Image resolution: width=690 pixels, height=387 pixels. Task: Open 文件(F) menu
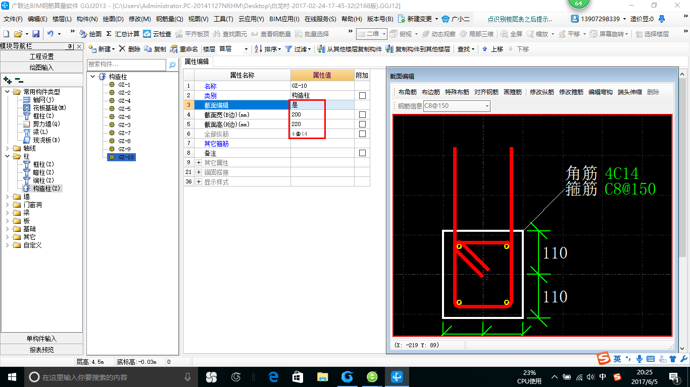click(13, 19)
